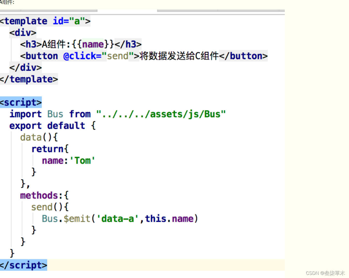Screen dimensions: 349x278
Task: Click the highlighted closing </script> tag
Action: (x=23, y=265)
